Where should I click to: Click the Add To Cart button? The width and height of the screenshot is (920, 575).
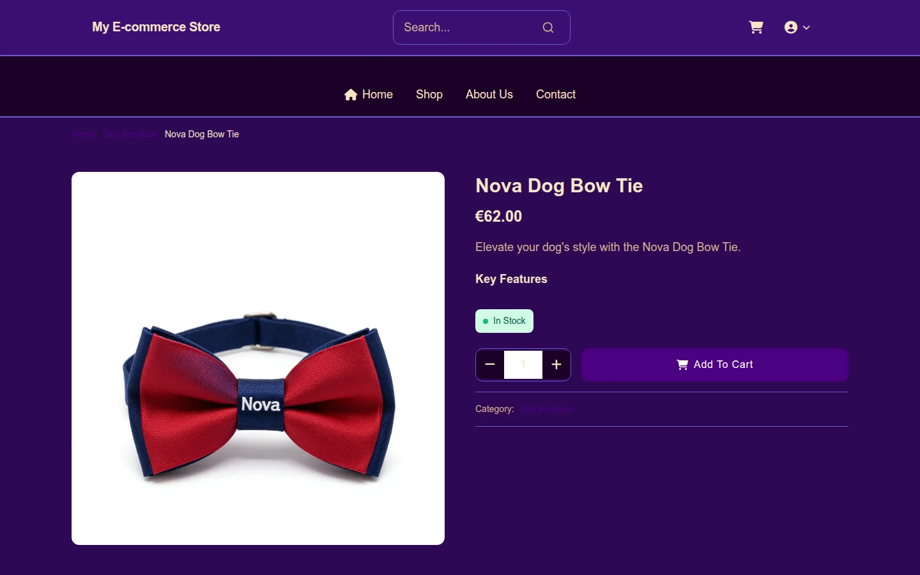tap(715, 365)
